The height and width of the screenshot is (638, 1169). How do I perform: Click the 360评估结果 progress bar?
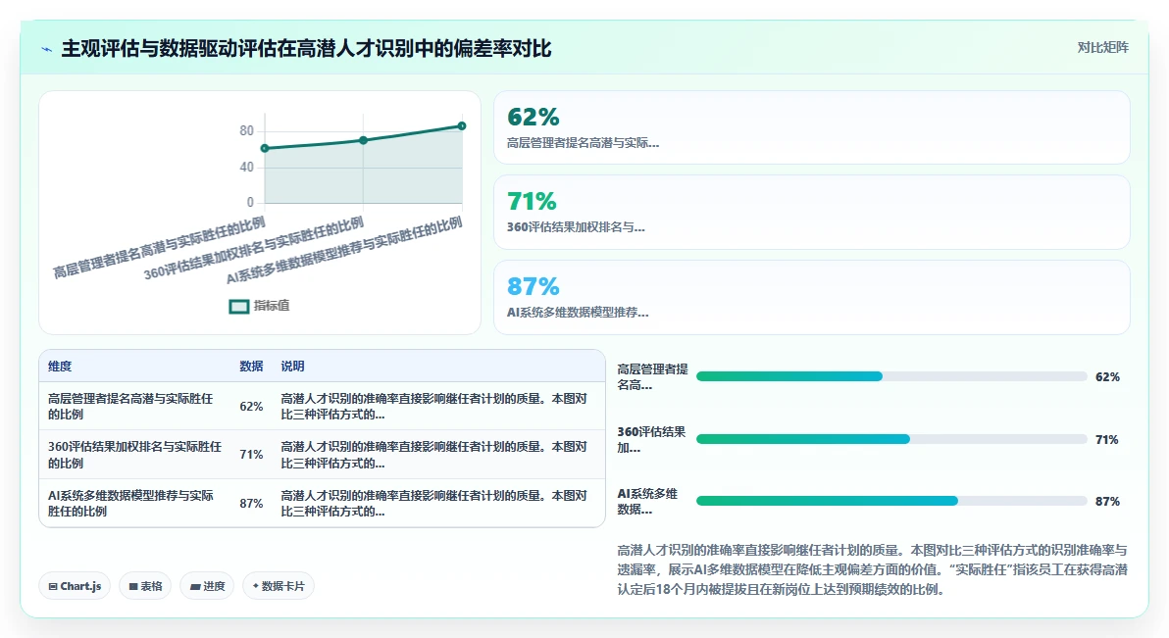(890, 439)
